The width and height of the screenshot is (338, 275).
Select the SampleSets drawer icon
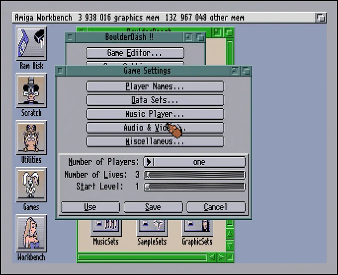152,228
